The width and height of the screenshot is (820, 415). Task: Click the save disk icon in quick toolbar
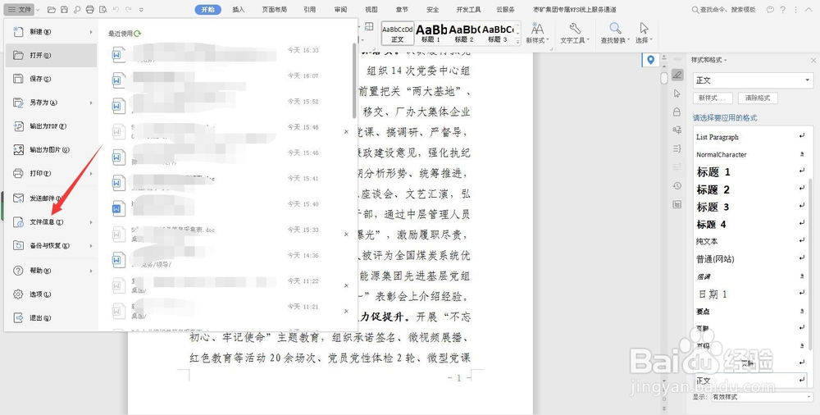(64, 9)
